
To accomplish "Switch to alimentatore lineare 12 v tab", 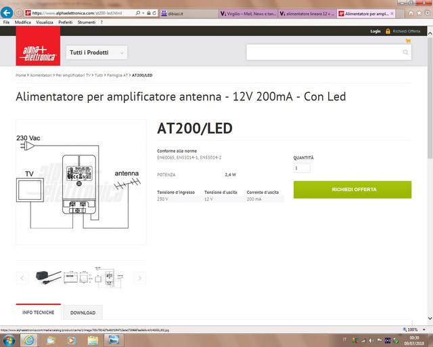I will point(307,14).
